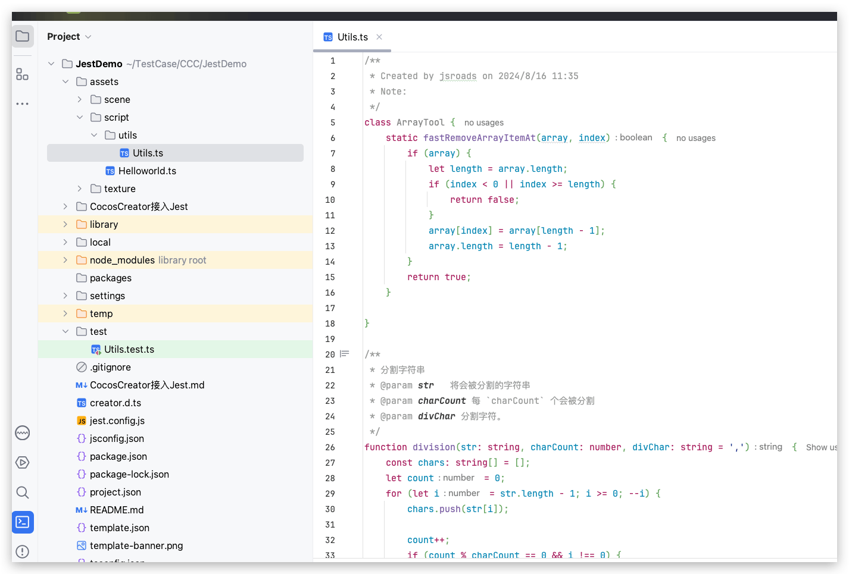Select Utils.ts in the project tree
This screenshot has height=574, width=849.
(175, 153)
